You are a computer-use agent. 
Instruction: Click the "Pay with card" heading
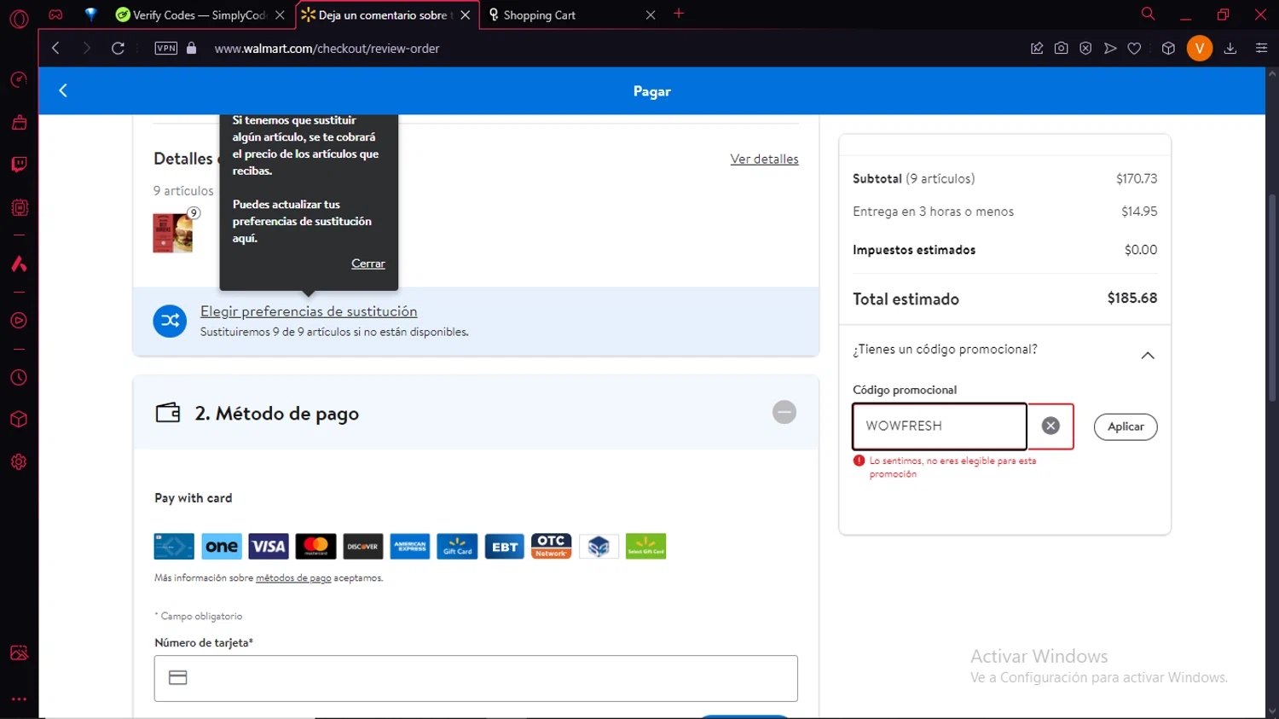coord(194,498)
